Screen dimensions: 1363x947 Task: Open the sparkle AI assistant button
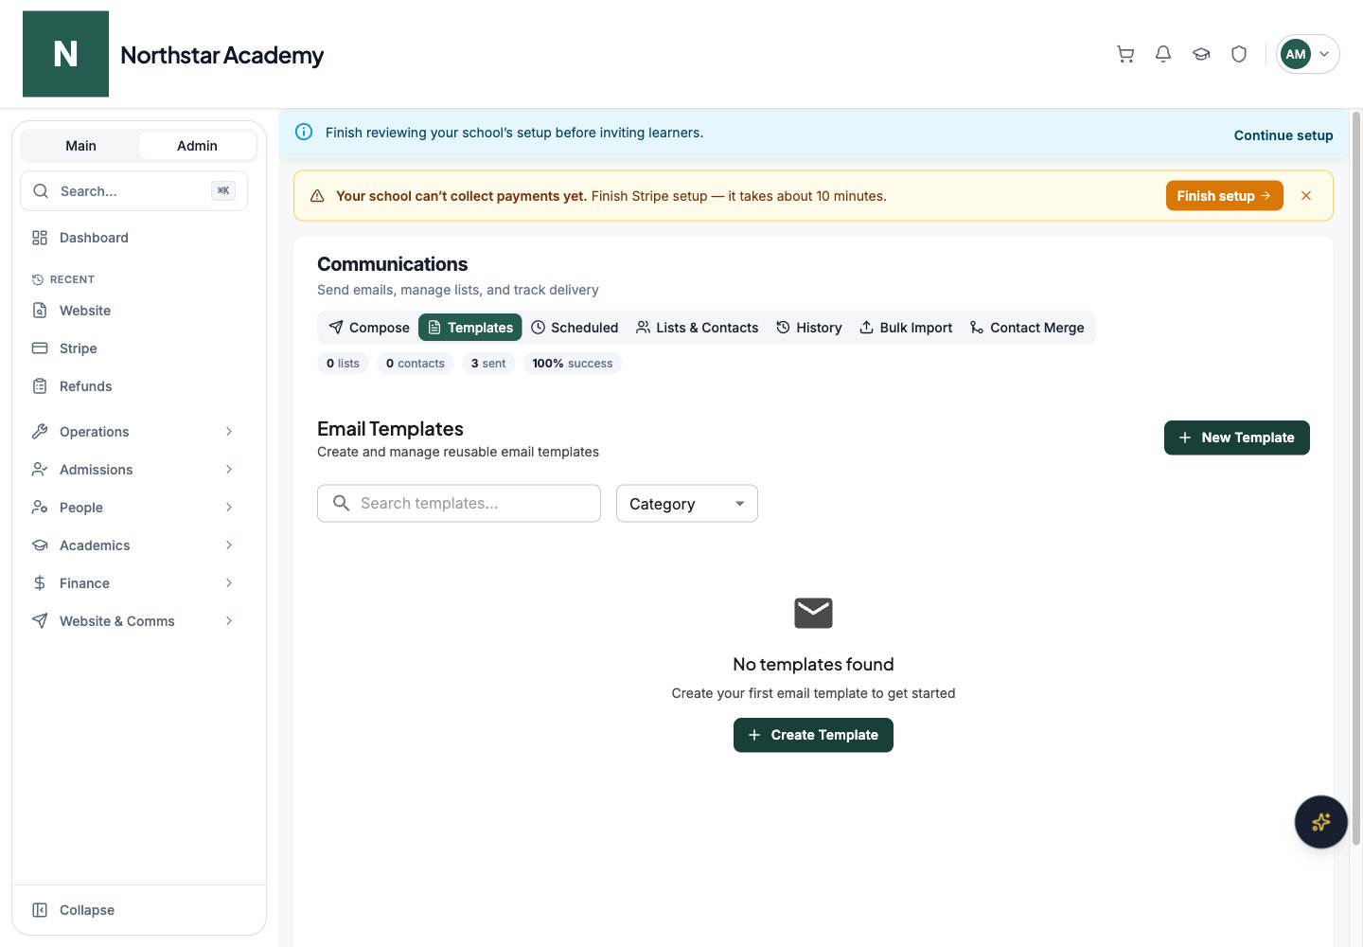tap(1320, 821)
